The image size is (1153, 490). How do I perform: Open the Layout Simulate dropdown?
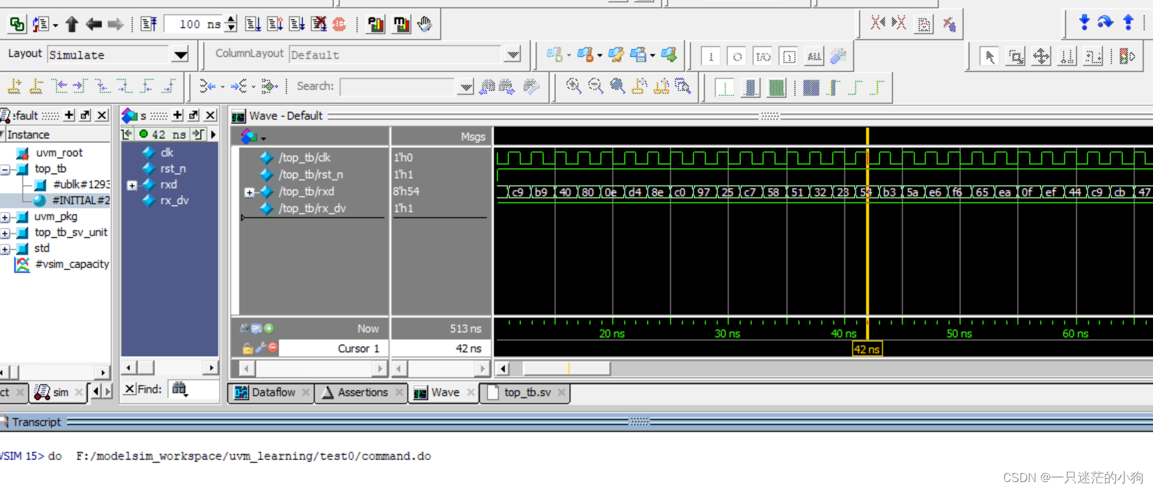pos(180,54)
